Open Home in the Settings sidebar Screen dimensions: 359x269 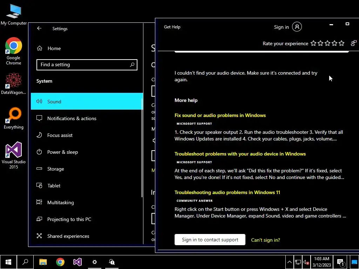87,48
